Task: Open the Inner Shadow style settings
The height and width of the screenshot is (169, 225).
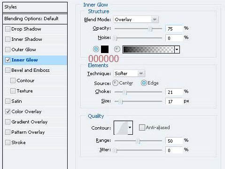Action: coord(35,39)
